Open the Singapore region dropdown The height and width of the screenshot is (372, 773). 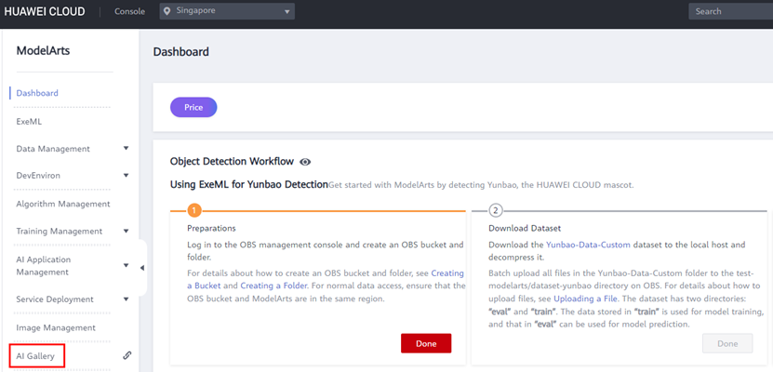click(226, 12)
